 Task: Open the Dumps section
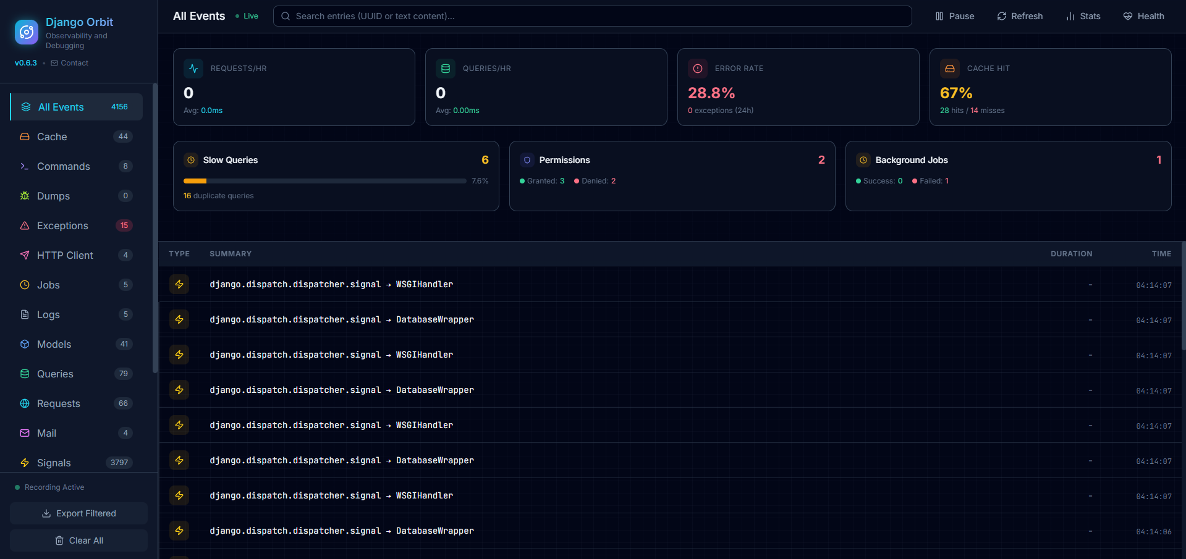click(76, 196)
